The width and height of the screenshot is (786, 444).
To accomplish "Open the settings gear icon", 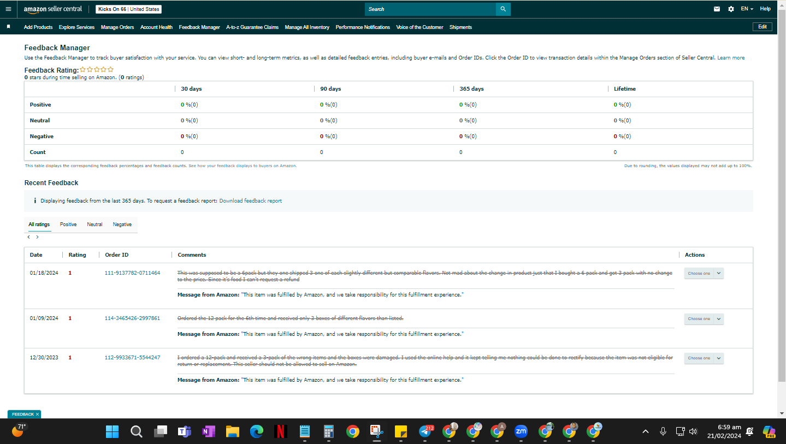I will tap(731, 9).
